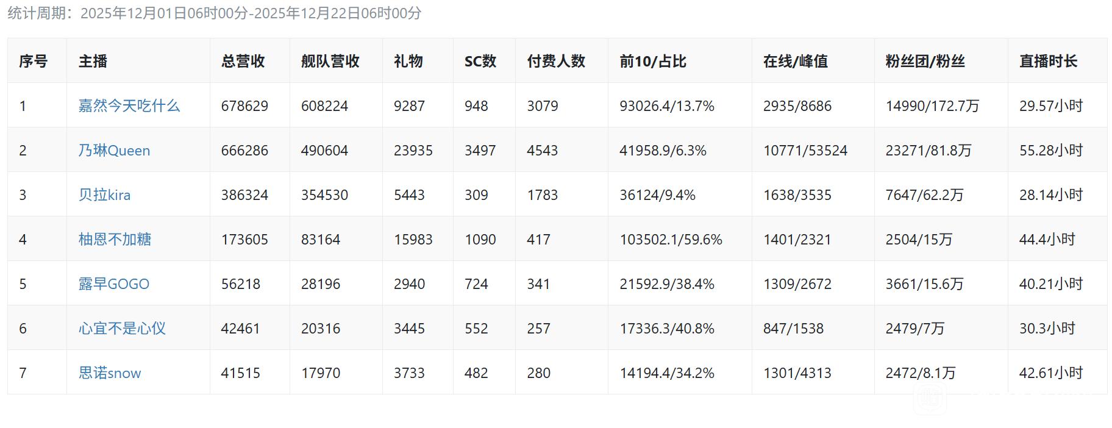Click the 总营收 column header
This screenshot has width=1112, height=428.
(243, 61)
